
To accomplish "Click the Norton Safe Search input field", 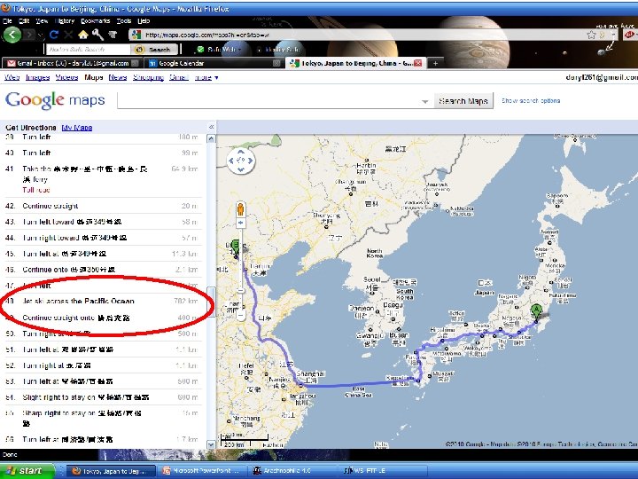I will click(x=88, y=50).
